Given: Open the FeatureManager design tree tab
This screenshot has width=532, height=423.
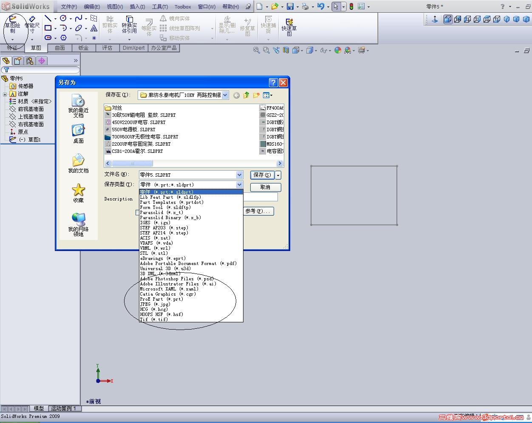Looking at the screenshot, I should click(6, 61).
